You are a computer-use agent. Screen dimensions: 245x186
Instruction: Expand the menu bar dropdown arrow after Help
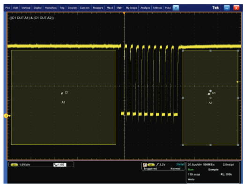(x=176, y=8)
